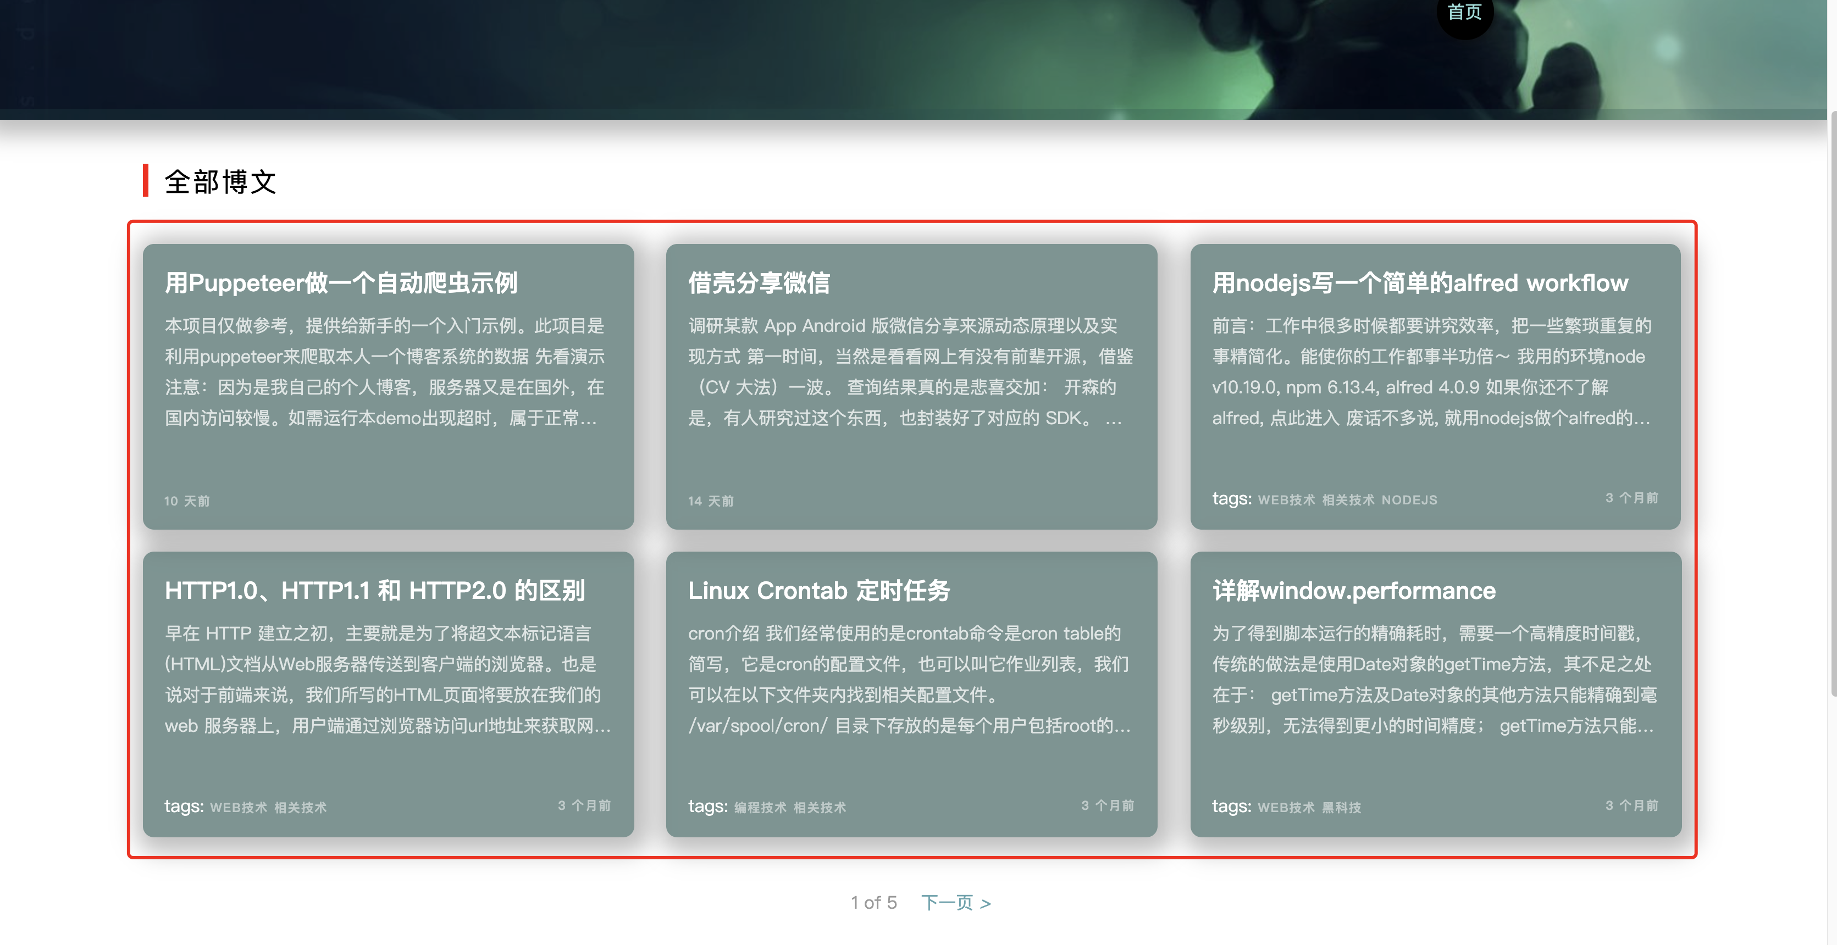Click 相关技术 tag on Linux Crontab card
The height and width of the screenshot is (945, 1837).
pyautogui.click(x=820, y=808)
